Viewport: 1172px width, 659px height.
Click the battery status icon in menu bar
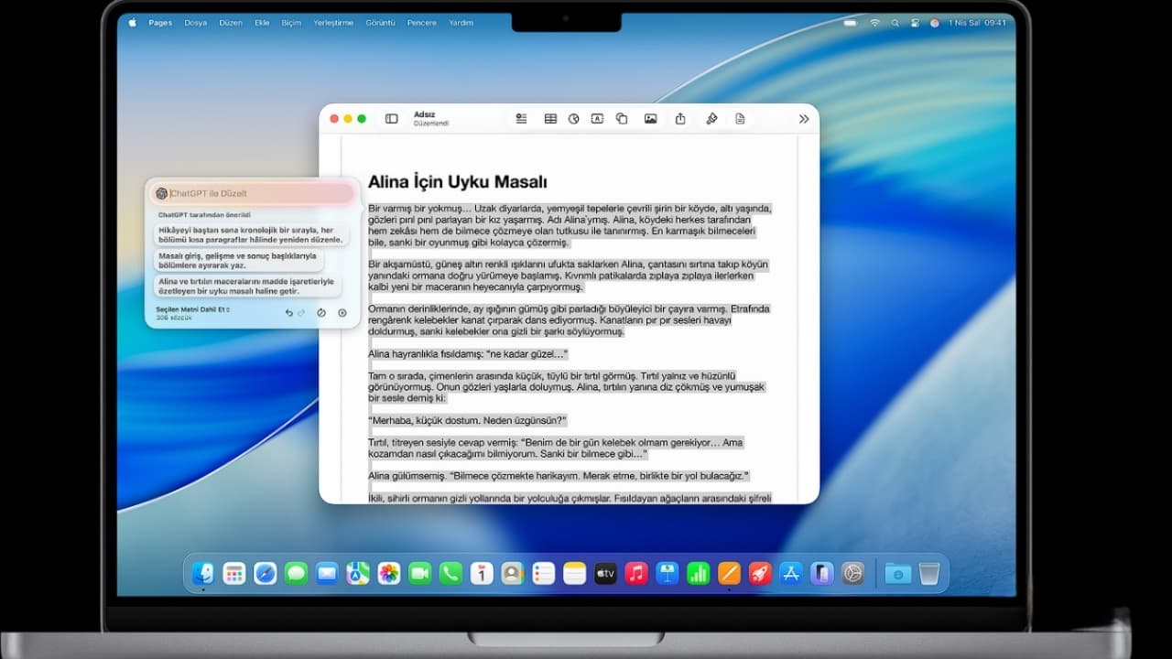851,22
